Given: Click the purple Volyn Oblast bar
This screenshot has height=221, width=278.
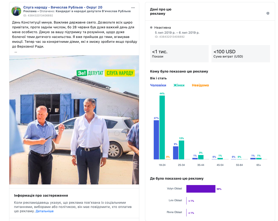Looking at the screenshot, I should (x=201, y=189).
